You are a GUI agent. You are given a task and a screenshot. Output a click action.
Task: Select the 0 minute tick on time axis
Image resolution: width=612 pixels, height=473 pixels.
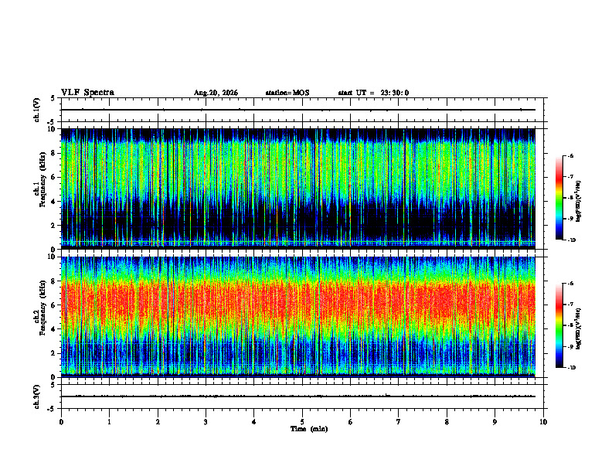tap(61, 422)
